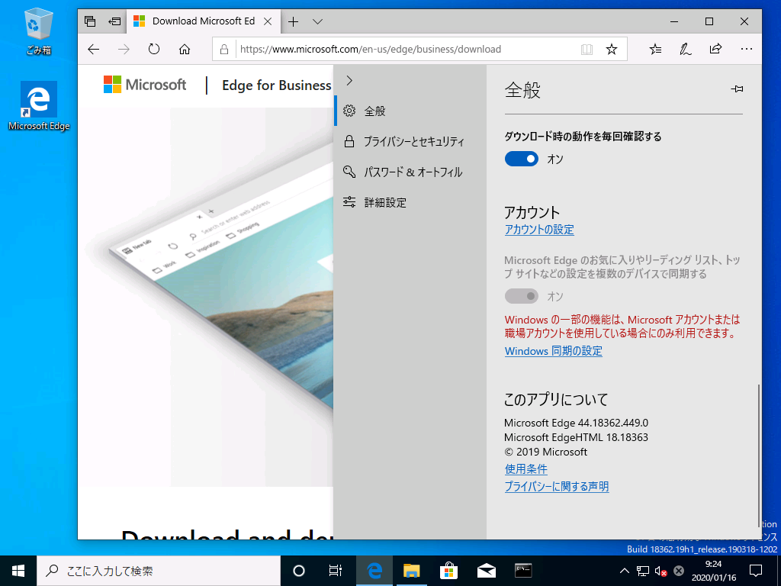Screen dimensions: 781x586
Task: Open プライバシーに関する声明 link
Action: click(x=557, y=486)
